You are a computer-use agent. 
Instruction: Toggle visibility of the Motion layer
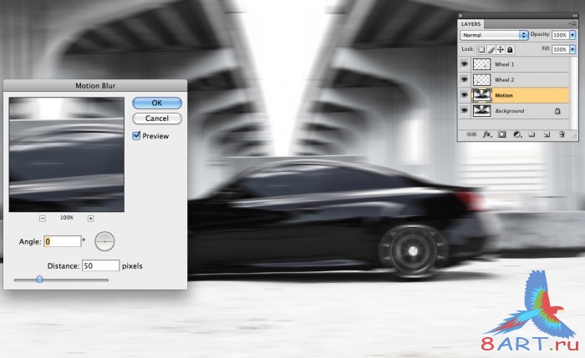click(464, 95)
